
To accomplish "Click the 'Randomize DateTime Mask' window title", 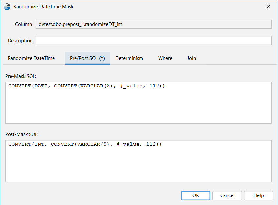I will click(43, 7).
